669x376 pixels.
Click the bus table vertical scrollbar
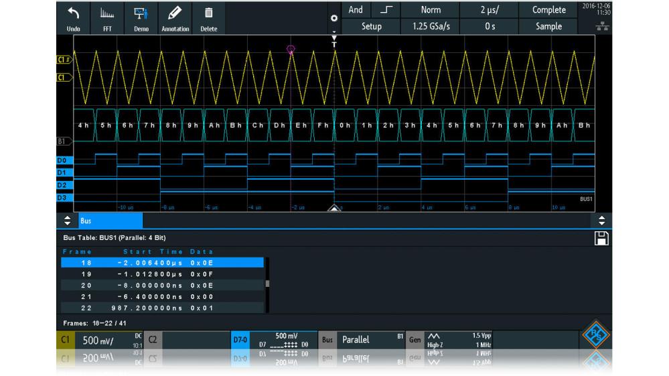pos(268,284)
